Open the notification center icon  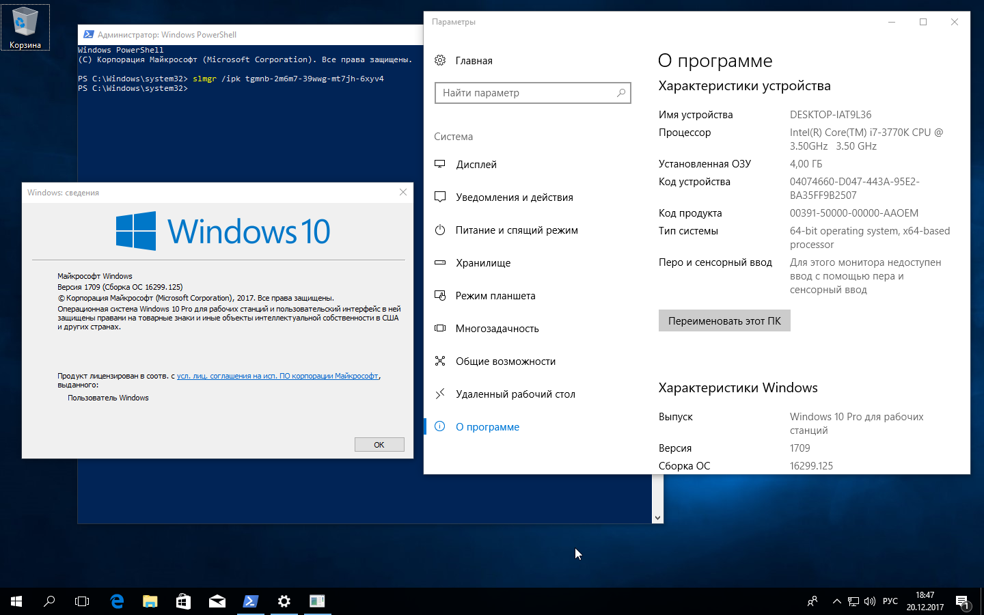963,601
